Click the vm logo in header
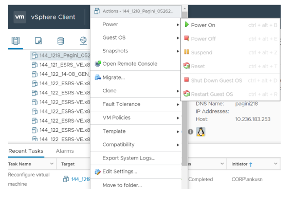Viewport: 293px width, 198px height. pyautogui.click(x=20, y=17)
